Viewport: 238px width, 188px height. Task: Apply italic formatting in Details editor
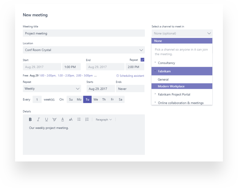coord(39,119)
